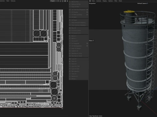This screenshot has height=117, width=157.
Task: Open the Project dropdown in UV toolbar
Action: [x=55, y=1]
